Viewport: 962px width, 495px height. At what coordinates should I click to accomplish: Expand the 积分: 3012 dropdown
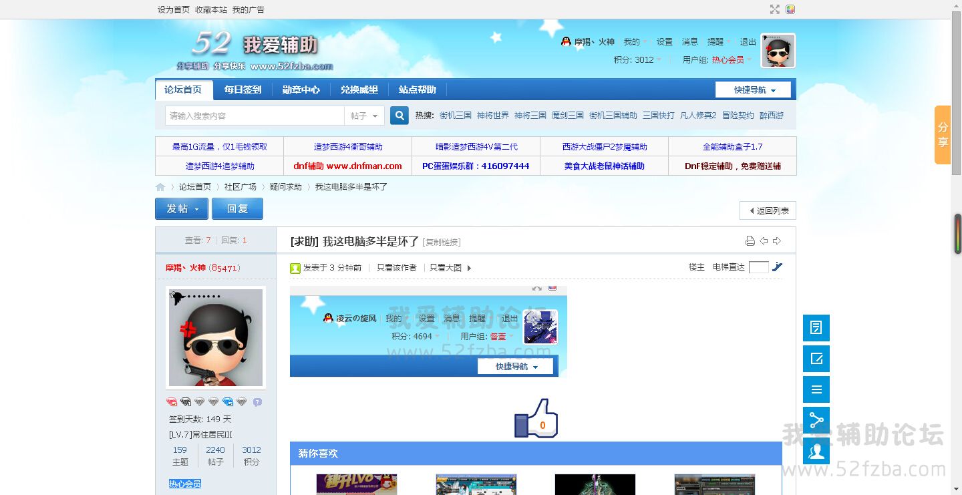(x=638, y=59)
